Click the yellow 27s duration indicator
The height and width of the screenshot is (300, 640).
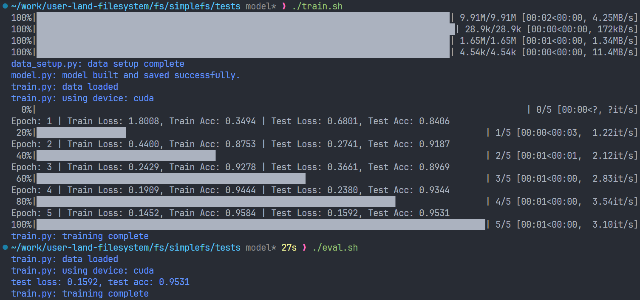click(x=289, y=248)
